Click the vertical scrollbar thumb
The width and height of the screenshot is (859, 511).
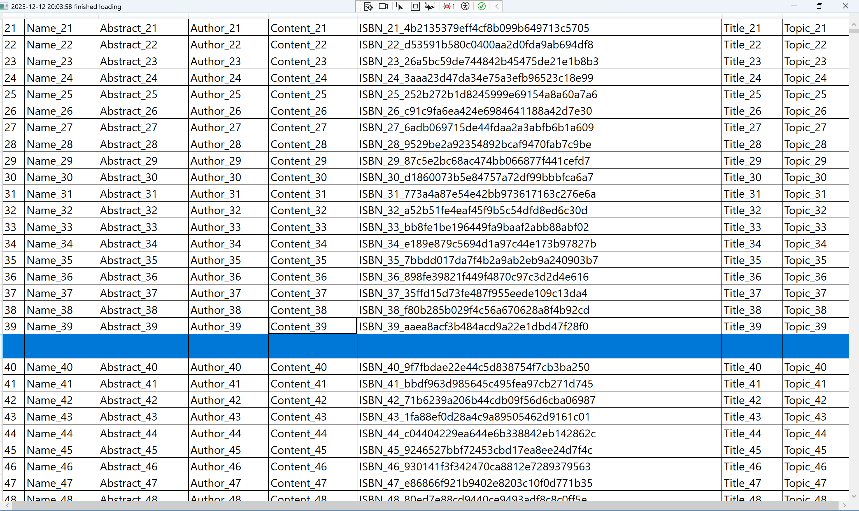tap(853, 31)
